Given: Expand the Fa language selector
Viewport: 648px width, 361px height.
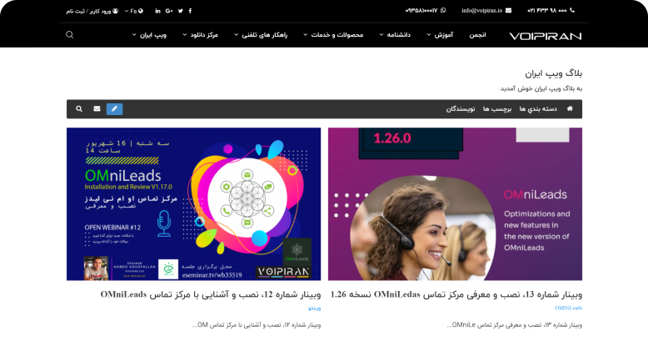Looking at the screenshot, I should 134,11.
